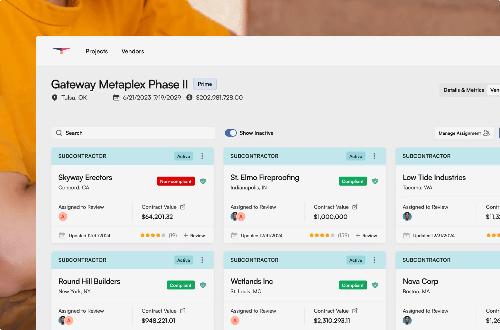Open the three-dot menu on Round Hill Builders card

coord(202,260)
